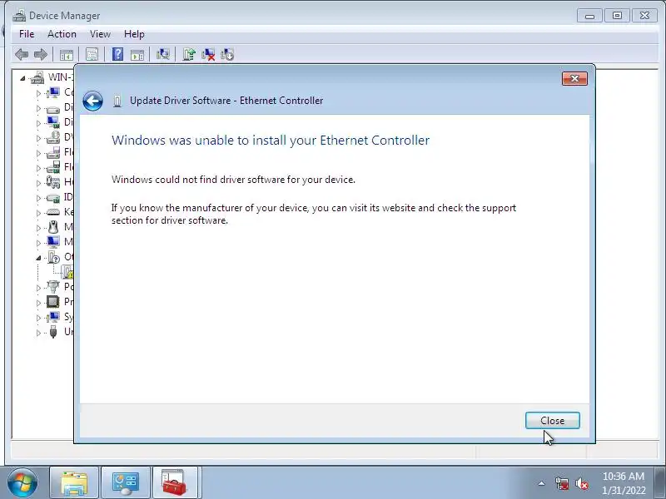Select the Mice category icon in tree
The width and height of the screenshot is (666, 499).
tap(53, 227)
